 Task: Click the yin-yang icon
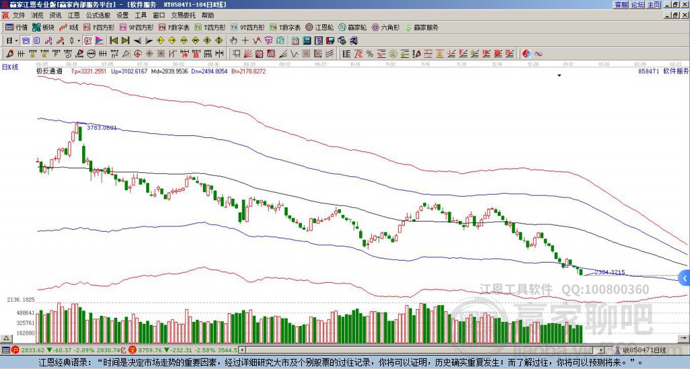tap(526, 54)
